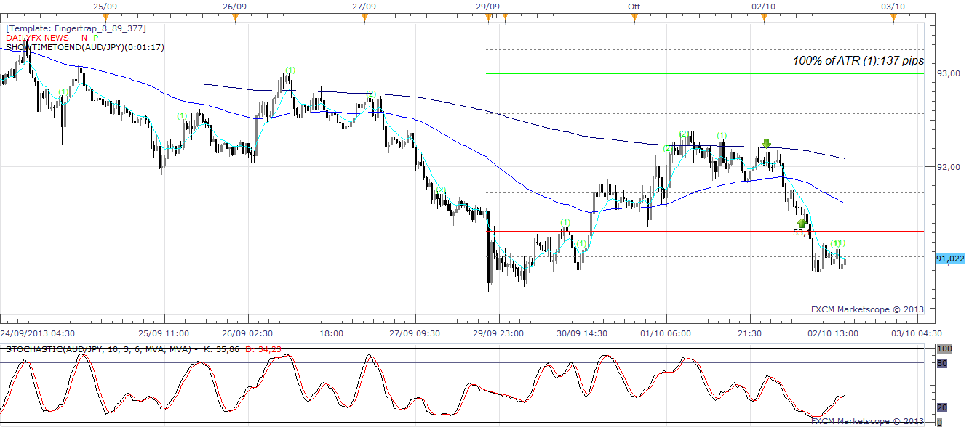The image size is (977, 427).
Task: Toggle the red N news indicator
Action: point(84,38)
